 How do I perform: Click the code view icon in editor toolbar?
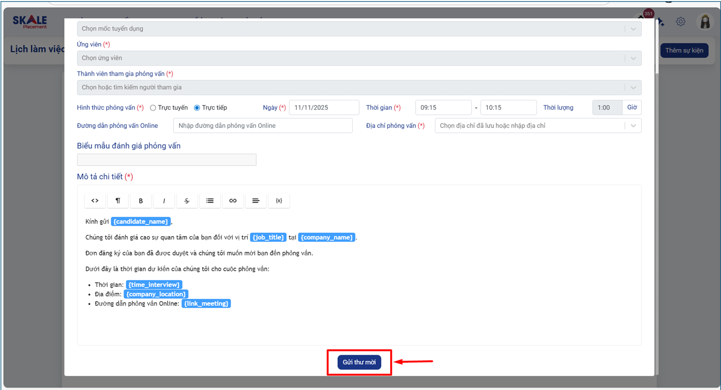click(x=95, y=201)
